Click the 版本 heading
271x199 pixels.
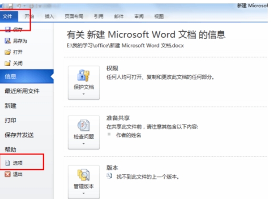click(112, 168)
